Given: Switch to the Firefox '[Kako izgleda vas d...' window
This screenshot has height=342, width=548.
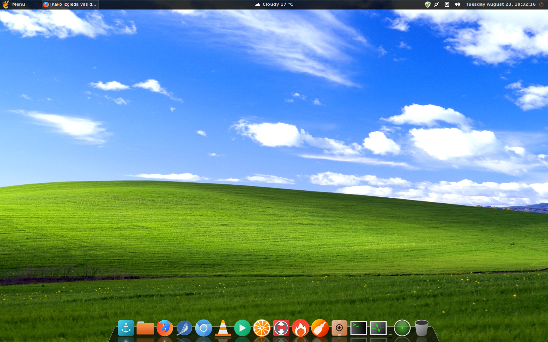Looking at the screenshot, I should 70,5.
